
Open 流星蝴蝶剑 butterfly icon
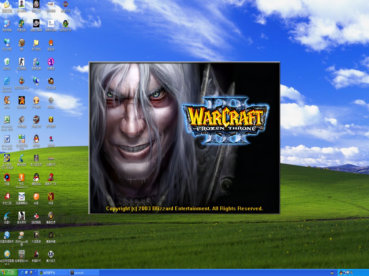pos(22,197)
